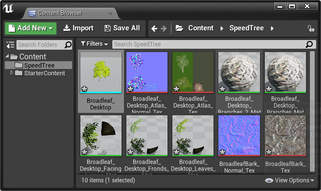This screenshot has height=191, width=321.
Task: Click the BroadleafBark_Normal_Tex name label
Action: click(239, 167)
